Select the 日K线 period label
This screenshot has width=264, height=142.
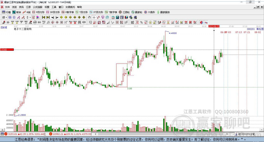pyautogui.click(x=4, y=27)
